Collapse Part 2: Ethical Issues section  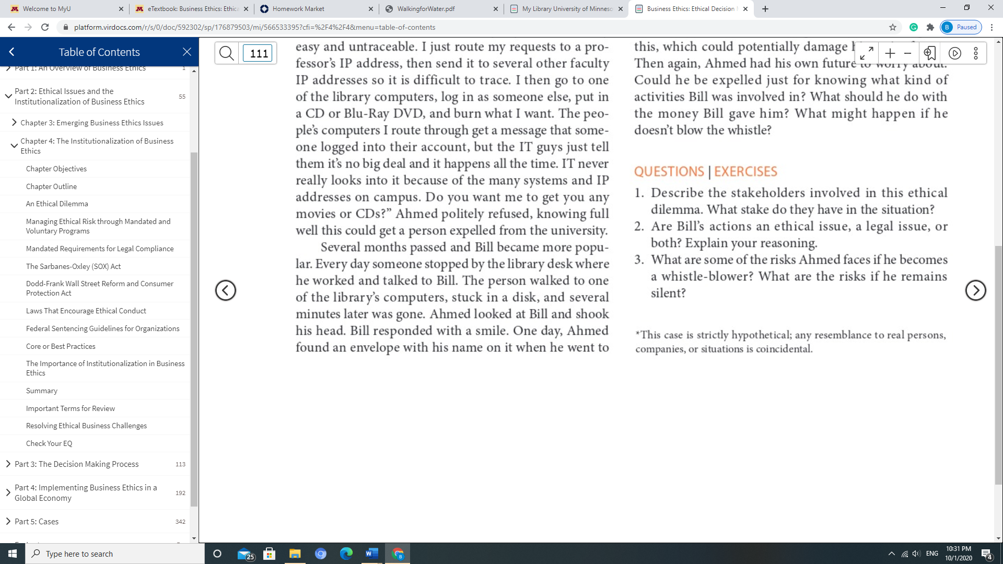pyautogui.click(x=8, y=96)
